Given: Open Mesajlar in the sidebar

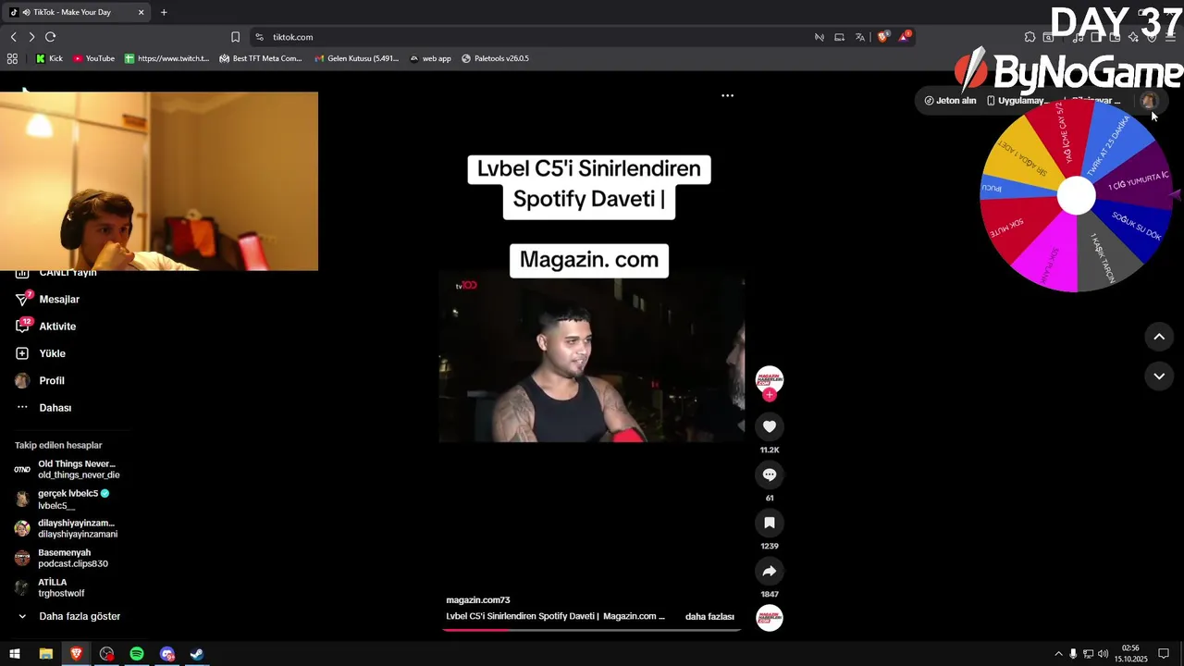Looking at the screenshot, I should point(59,300).
